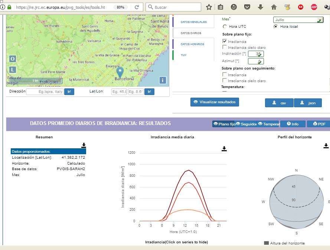Click the map O layer button
330x250 pixels.
[x=13, y=59]
